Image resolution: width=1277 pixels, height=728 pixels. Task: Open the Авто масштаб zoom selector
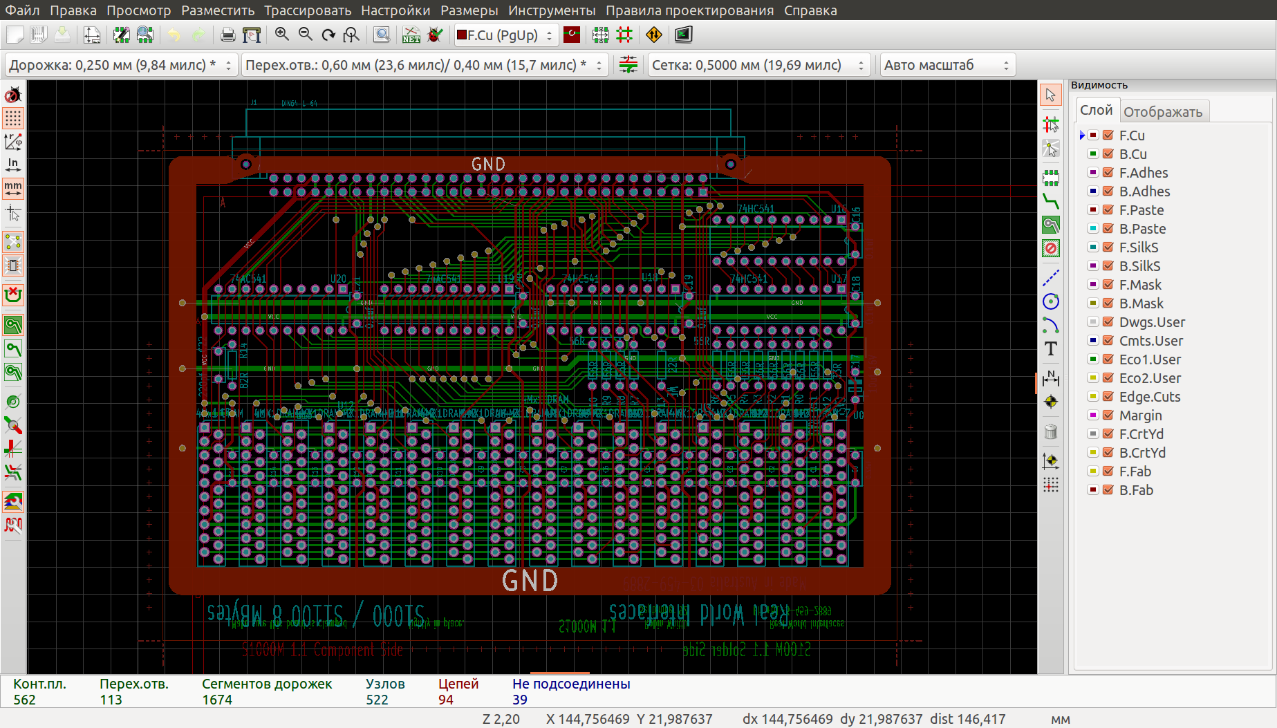(x=947, y=65)
